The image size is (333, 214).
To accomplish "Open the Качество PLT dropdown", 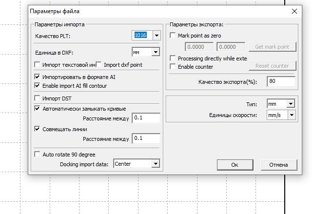I will click(156, 36).
